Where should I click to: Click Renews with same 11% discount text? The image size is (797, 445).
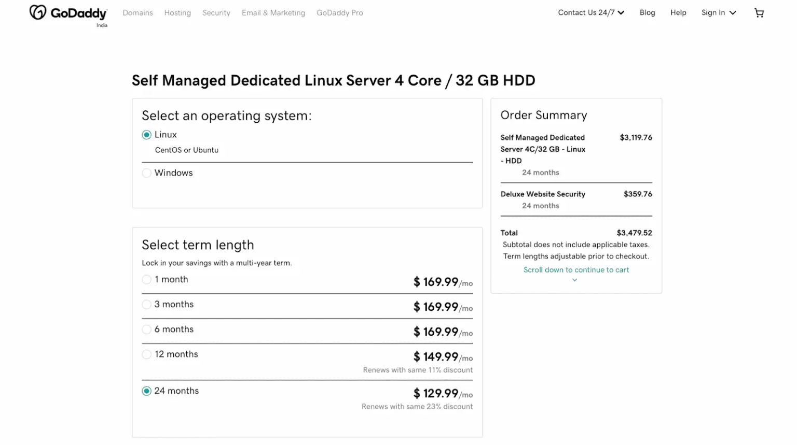click(418, 370)
